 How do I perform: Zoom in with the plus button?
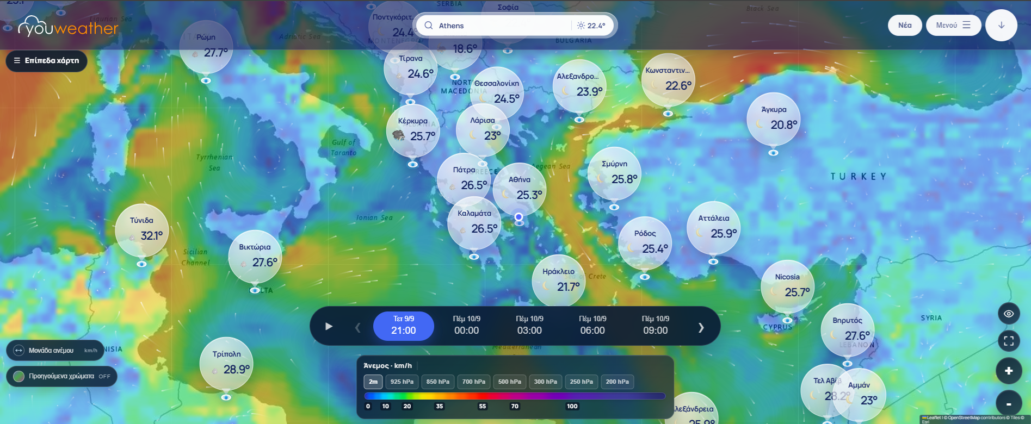[1009, 371]
